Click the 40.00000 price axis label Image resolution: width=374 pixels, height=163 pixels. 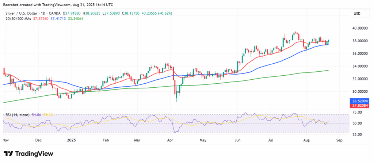click(360, 28)
